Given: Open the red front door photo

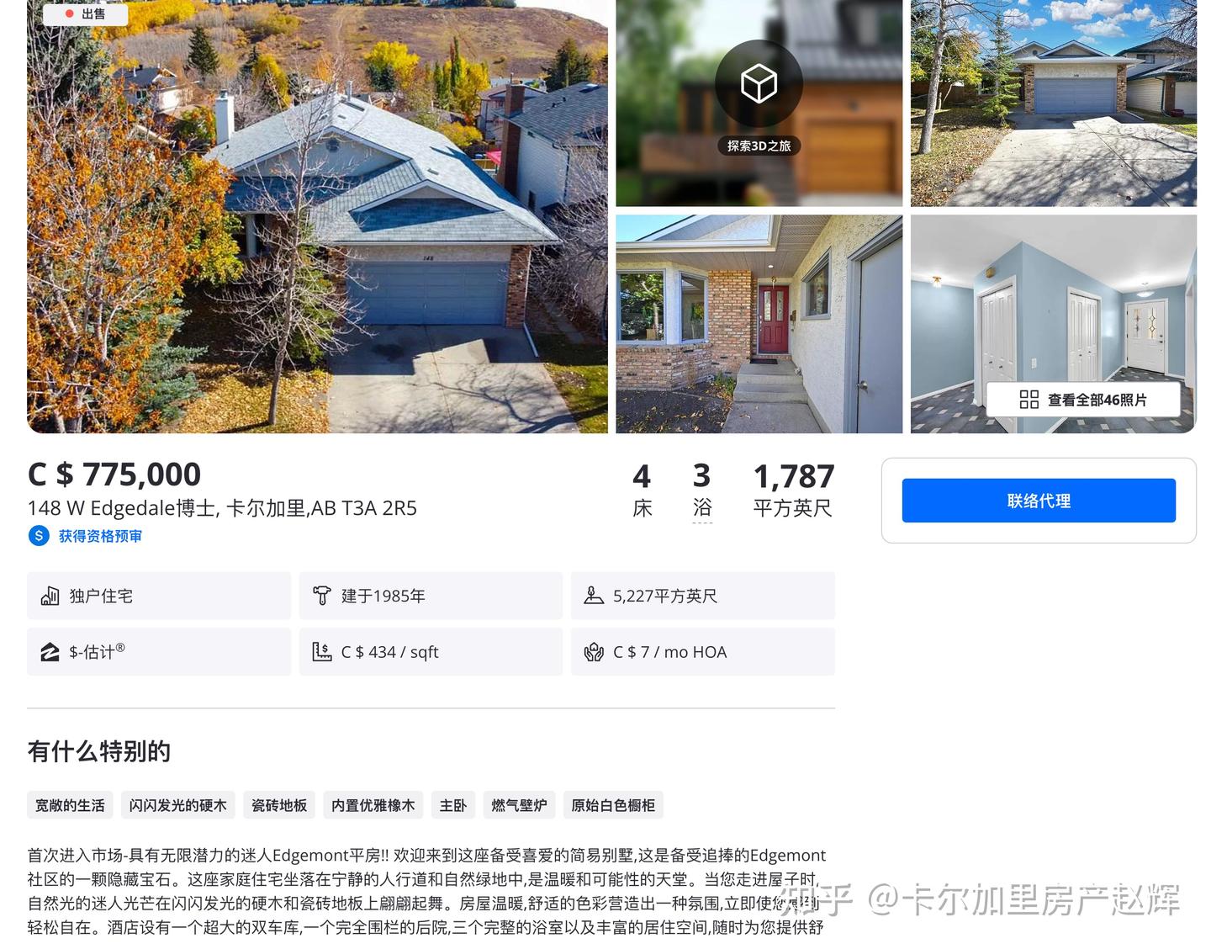Looking at the screenshot, I should pos(759,324).
